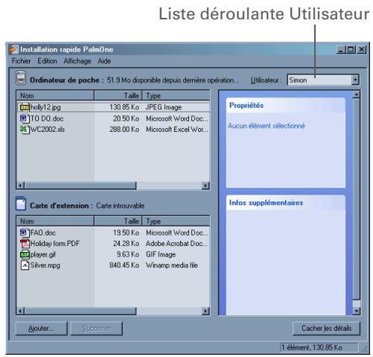The width and height of the screenshot is (373, 357).
Task: Sort expansion card list by Nom column
Action: click(55, 221)
